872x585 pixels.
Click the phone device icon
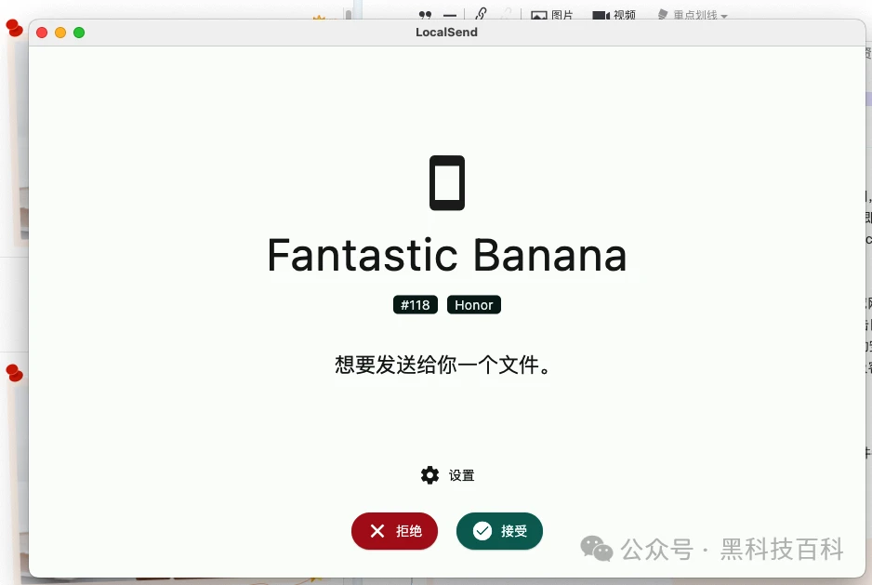pyautogui.click(x=447, y=183)
